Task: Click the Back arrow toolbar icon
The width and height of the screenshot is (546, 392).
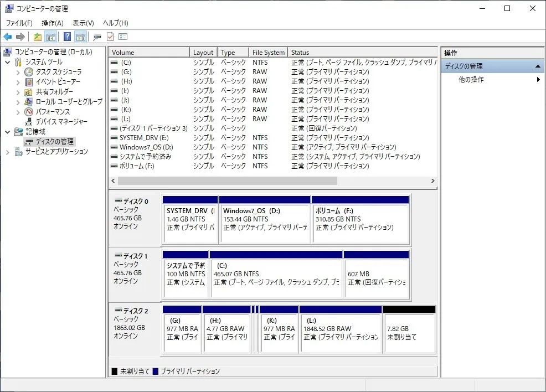Action: pos(8,37)
